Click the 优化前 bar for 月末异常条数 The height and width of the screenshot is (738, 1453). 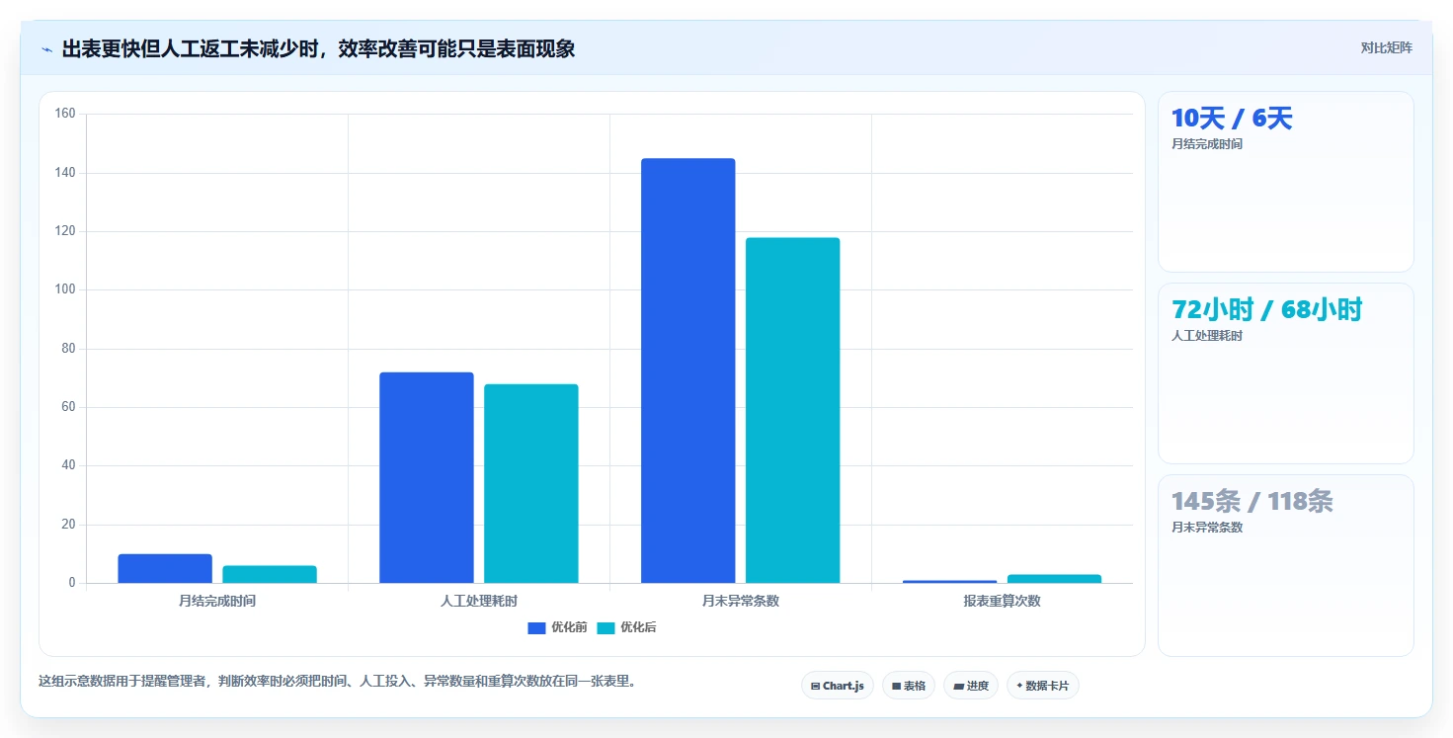[x=688, y=370]
